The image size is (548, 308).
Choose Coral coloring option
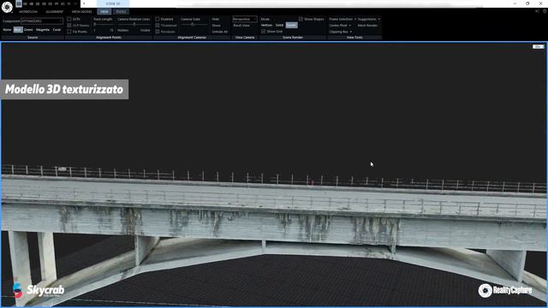tap(57, 30)
